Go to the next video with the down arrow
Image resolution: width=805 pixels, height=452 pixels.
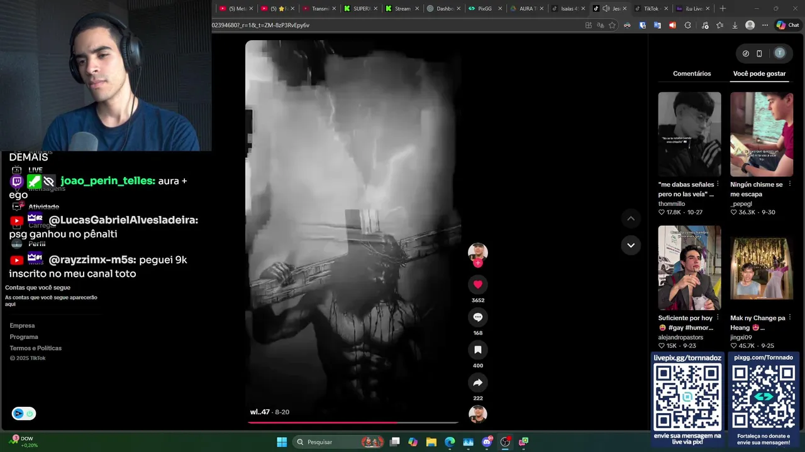pos(631,245)
